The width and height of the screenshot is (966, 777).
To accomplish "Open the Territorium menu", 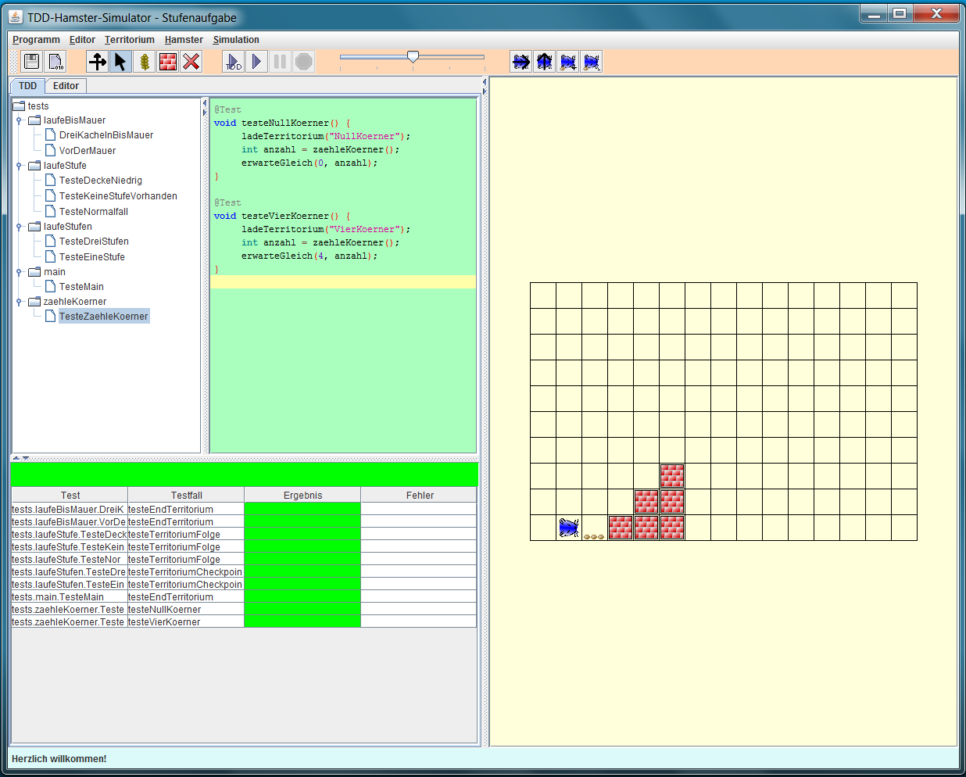I will tap(129, 40).
